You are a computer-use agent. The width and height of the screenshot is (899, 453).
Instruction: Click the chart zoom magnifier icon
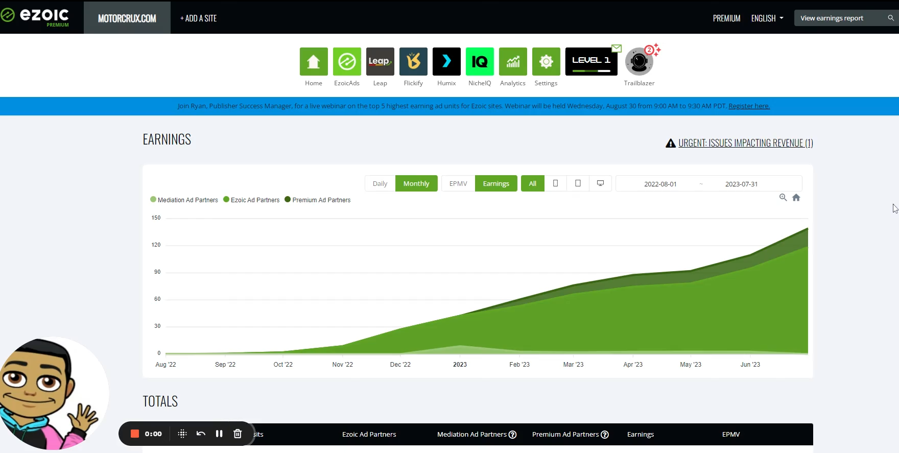[x=783, y=198]
